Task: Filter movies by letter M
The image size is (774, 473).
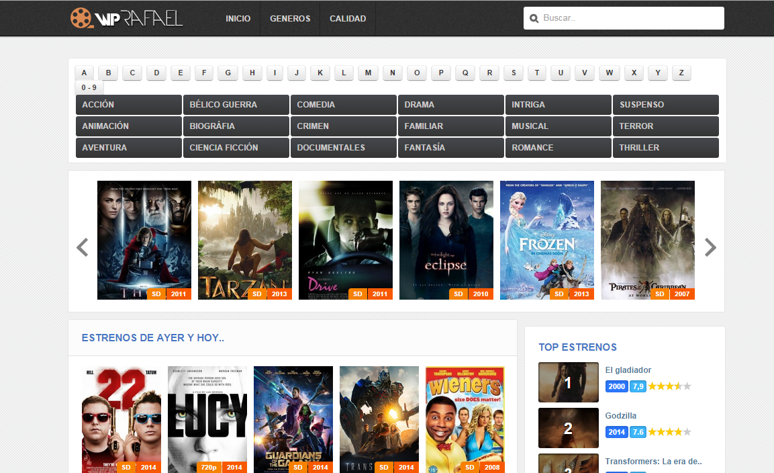Action: pos(369,73)
